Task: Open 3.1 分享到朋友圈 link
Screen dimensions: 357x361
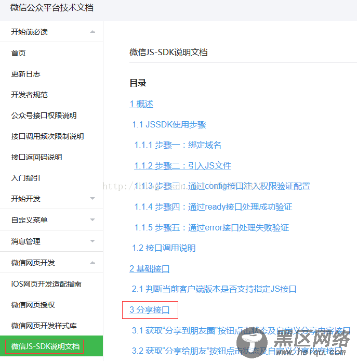Action: 241,331
